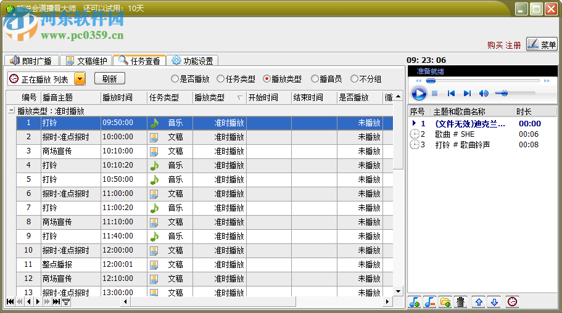Open the 正在播放 列表 dropdown arrow

(x=80, y=79)
